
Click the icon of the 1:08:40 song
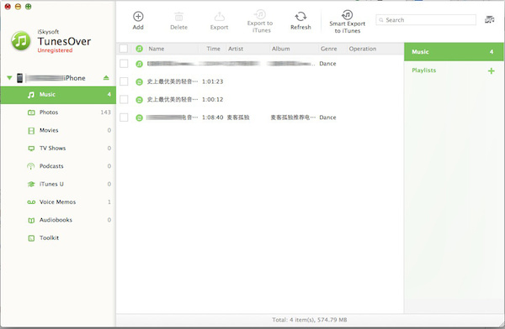[x=139, y=117]
